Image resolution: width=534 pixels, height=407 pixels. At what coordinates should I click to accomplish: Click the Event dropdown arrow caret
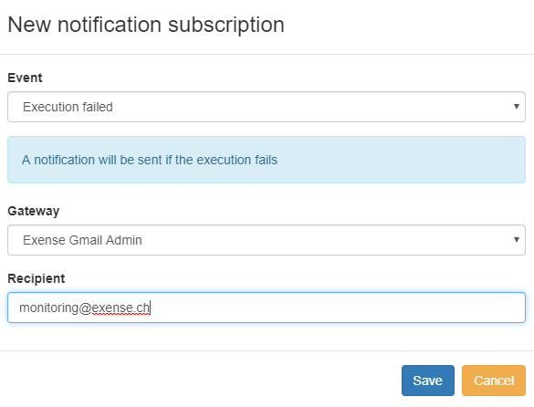[x=517, y=107]
